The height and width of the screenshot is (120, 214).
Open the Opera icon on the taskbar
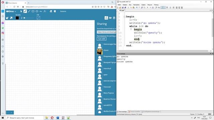click(52, 118)
